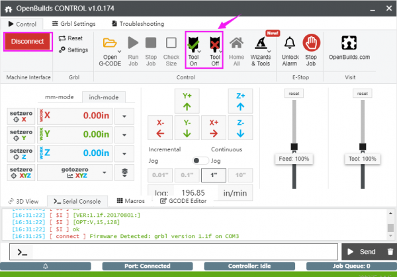Click Controller: Idle status
The height and width of the screenshot is (277, 397).
[x=249, y=266]
